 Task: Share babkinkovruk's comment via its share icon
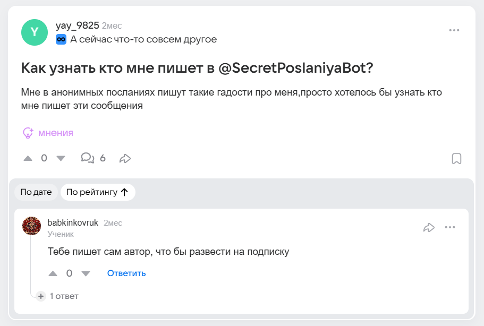click(429, 227)
